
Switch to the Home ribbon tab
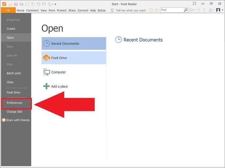20,10
